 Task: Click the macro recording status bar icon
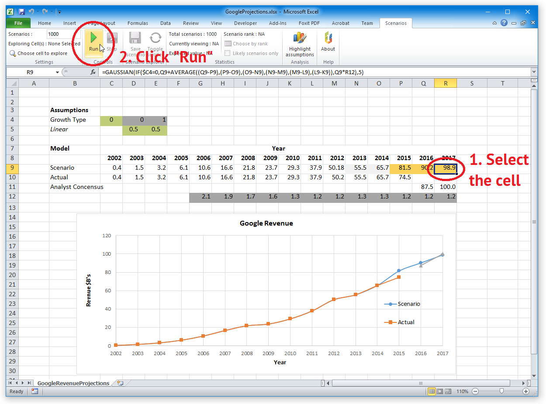[35, 391]
